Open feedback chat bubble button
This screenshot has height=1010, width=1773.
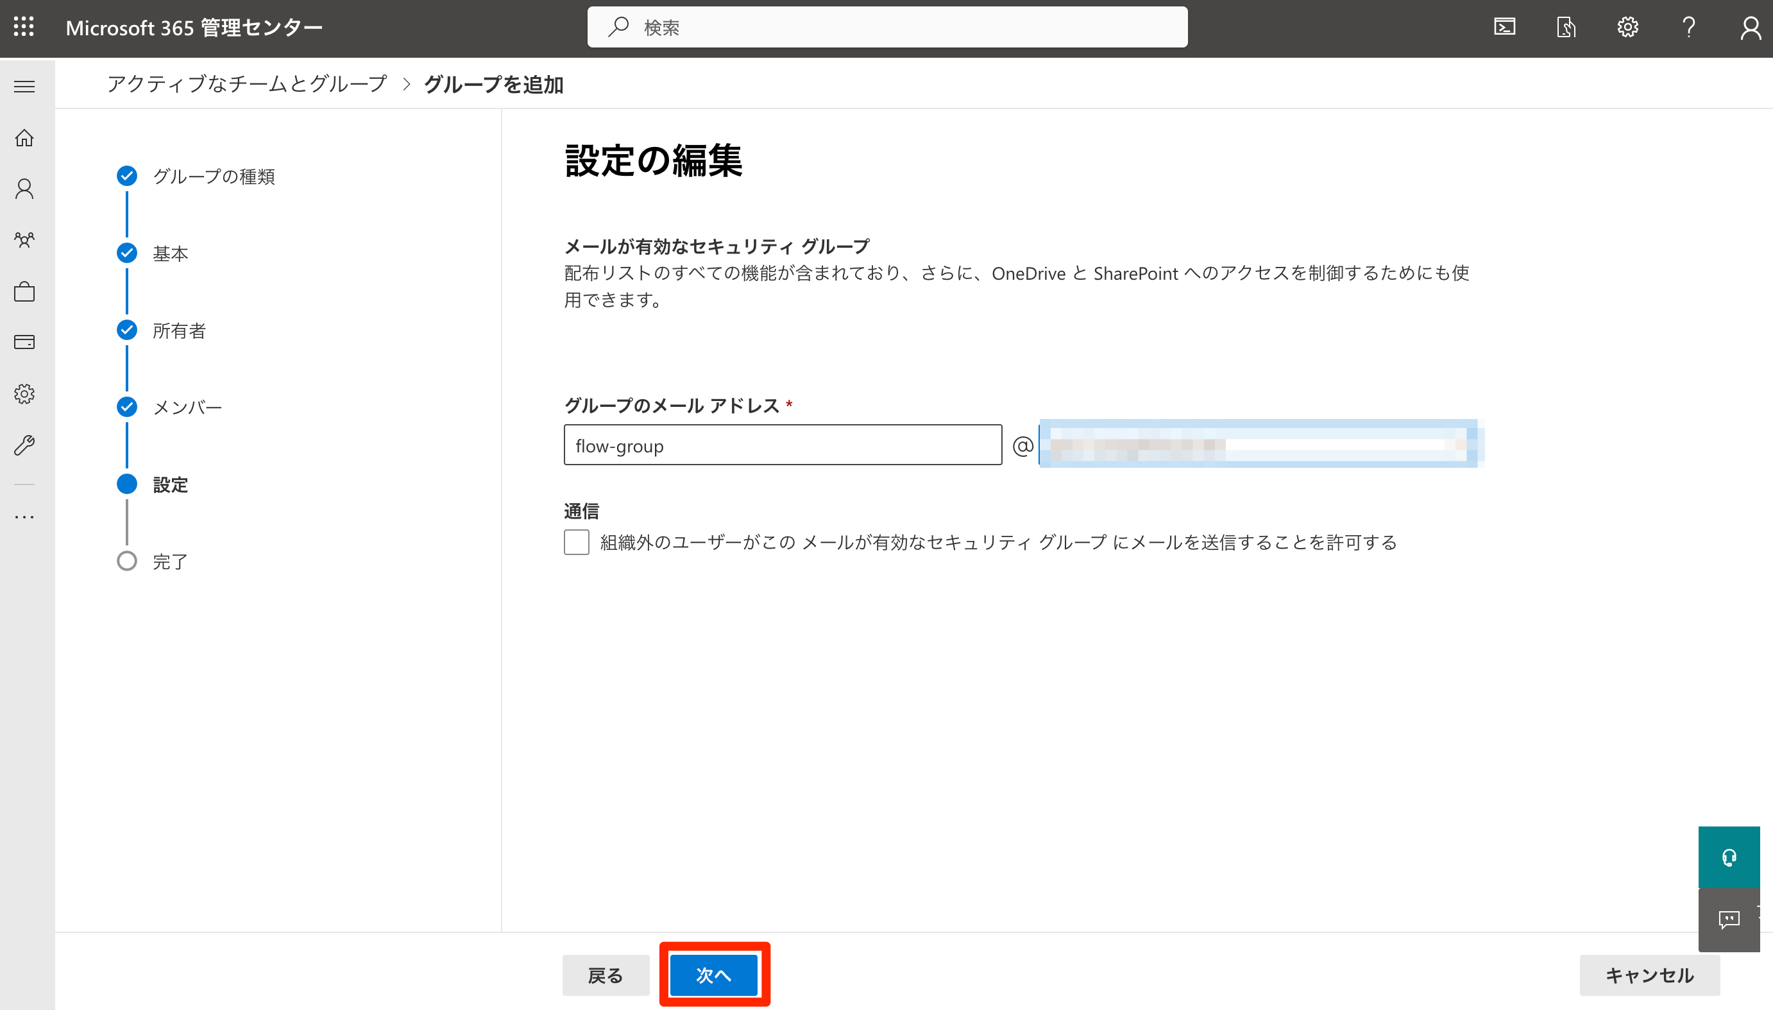click(1729, 920)
